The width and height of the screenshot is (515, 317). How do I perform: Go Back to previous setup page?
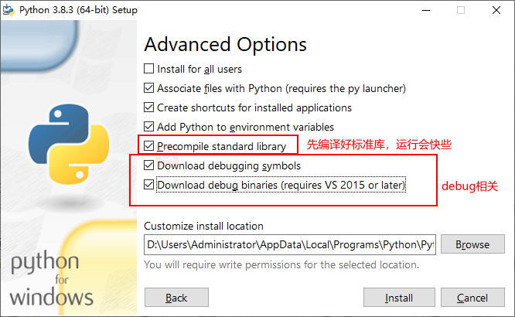point(176,298)
